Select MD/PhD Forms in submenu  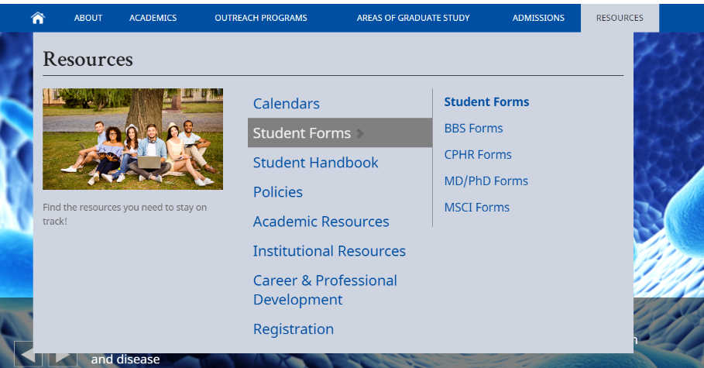click(x=486, y=181)
